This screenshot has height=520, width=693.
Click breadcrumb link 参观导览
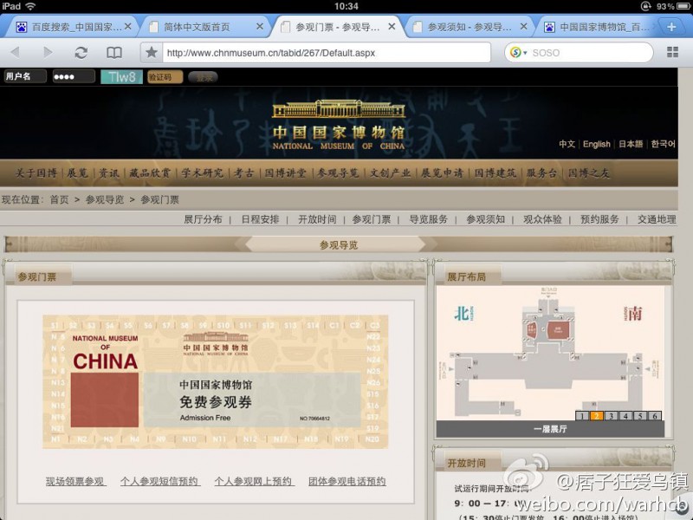point(105,199)
